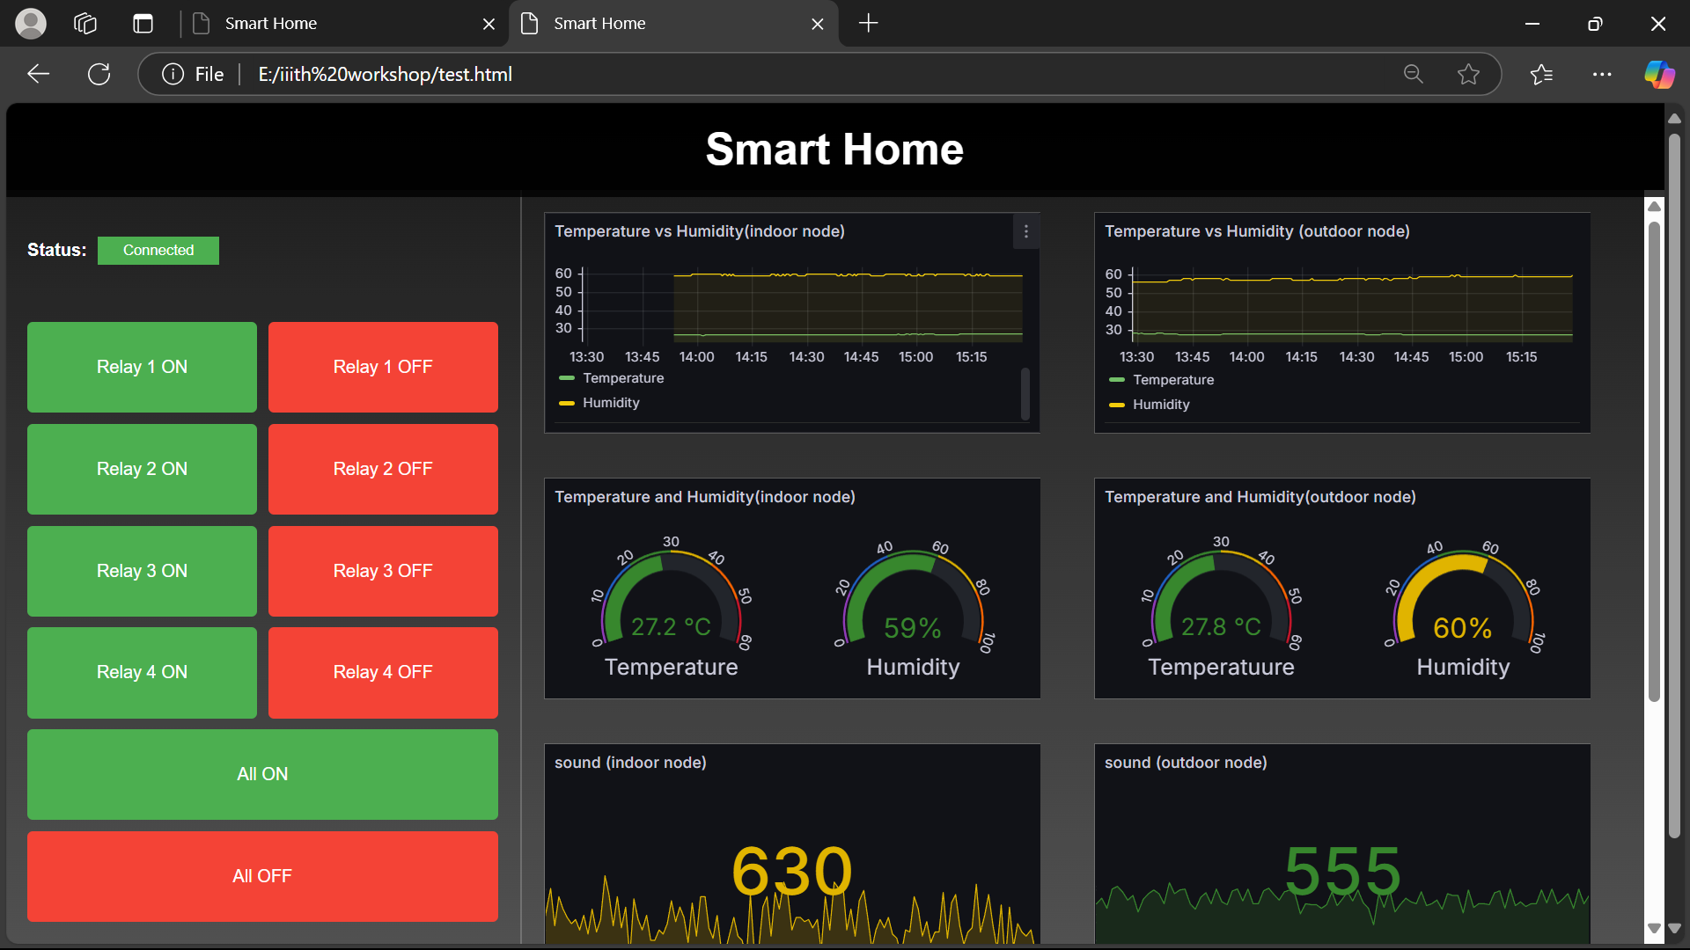Open the indoor chart panel three-dot menu
Image resolution: width=1690 pixels, height=950 pixels.
[1025, 231]
